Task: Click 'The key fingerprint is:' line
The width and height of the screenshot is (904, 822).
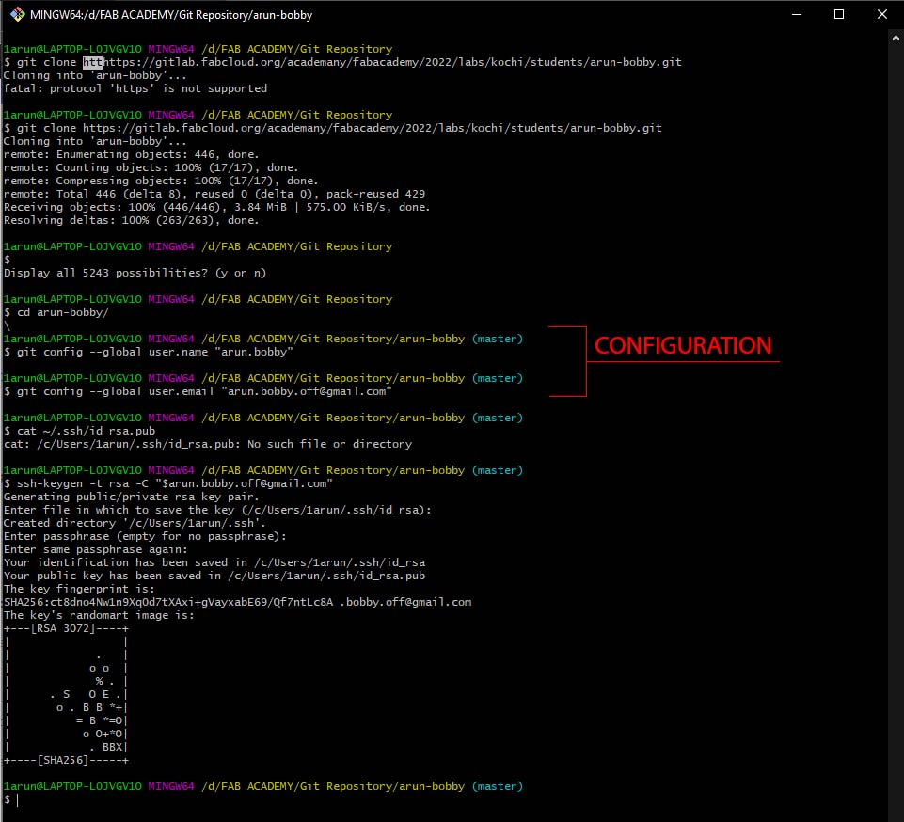Action: click(x=79, y=589)
